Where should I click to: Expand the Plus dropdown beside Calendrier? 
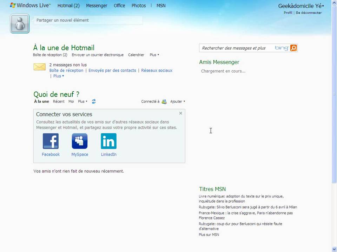[154, 55]
